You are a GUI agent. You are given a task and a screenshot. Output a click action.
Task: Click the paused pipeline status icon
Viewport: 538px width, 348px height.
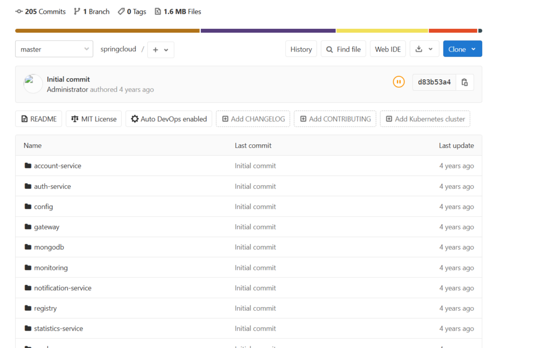click(399, 82)
